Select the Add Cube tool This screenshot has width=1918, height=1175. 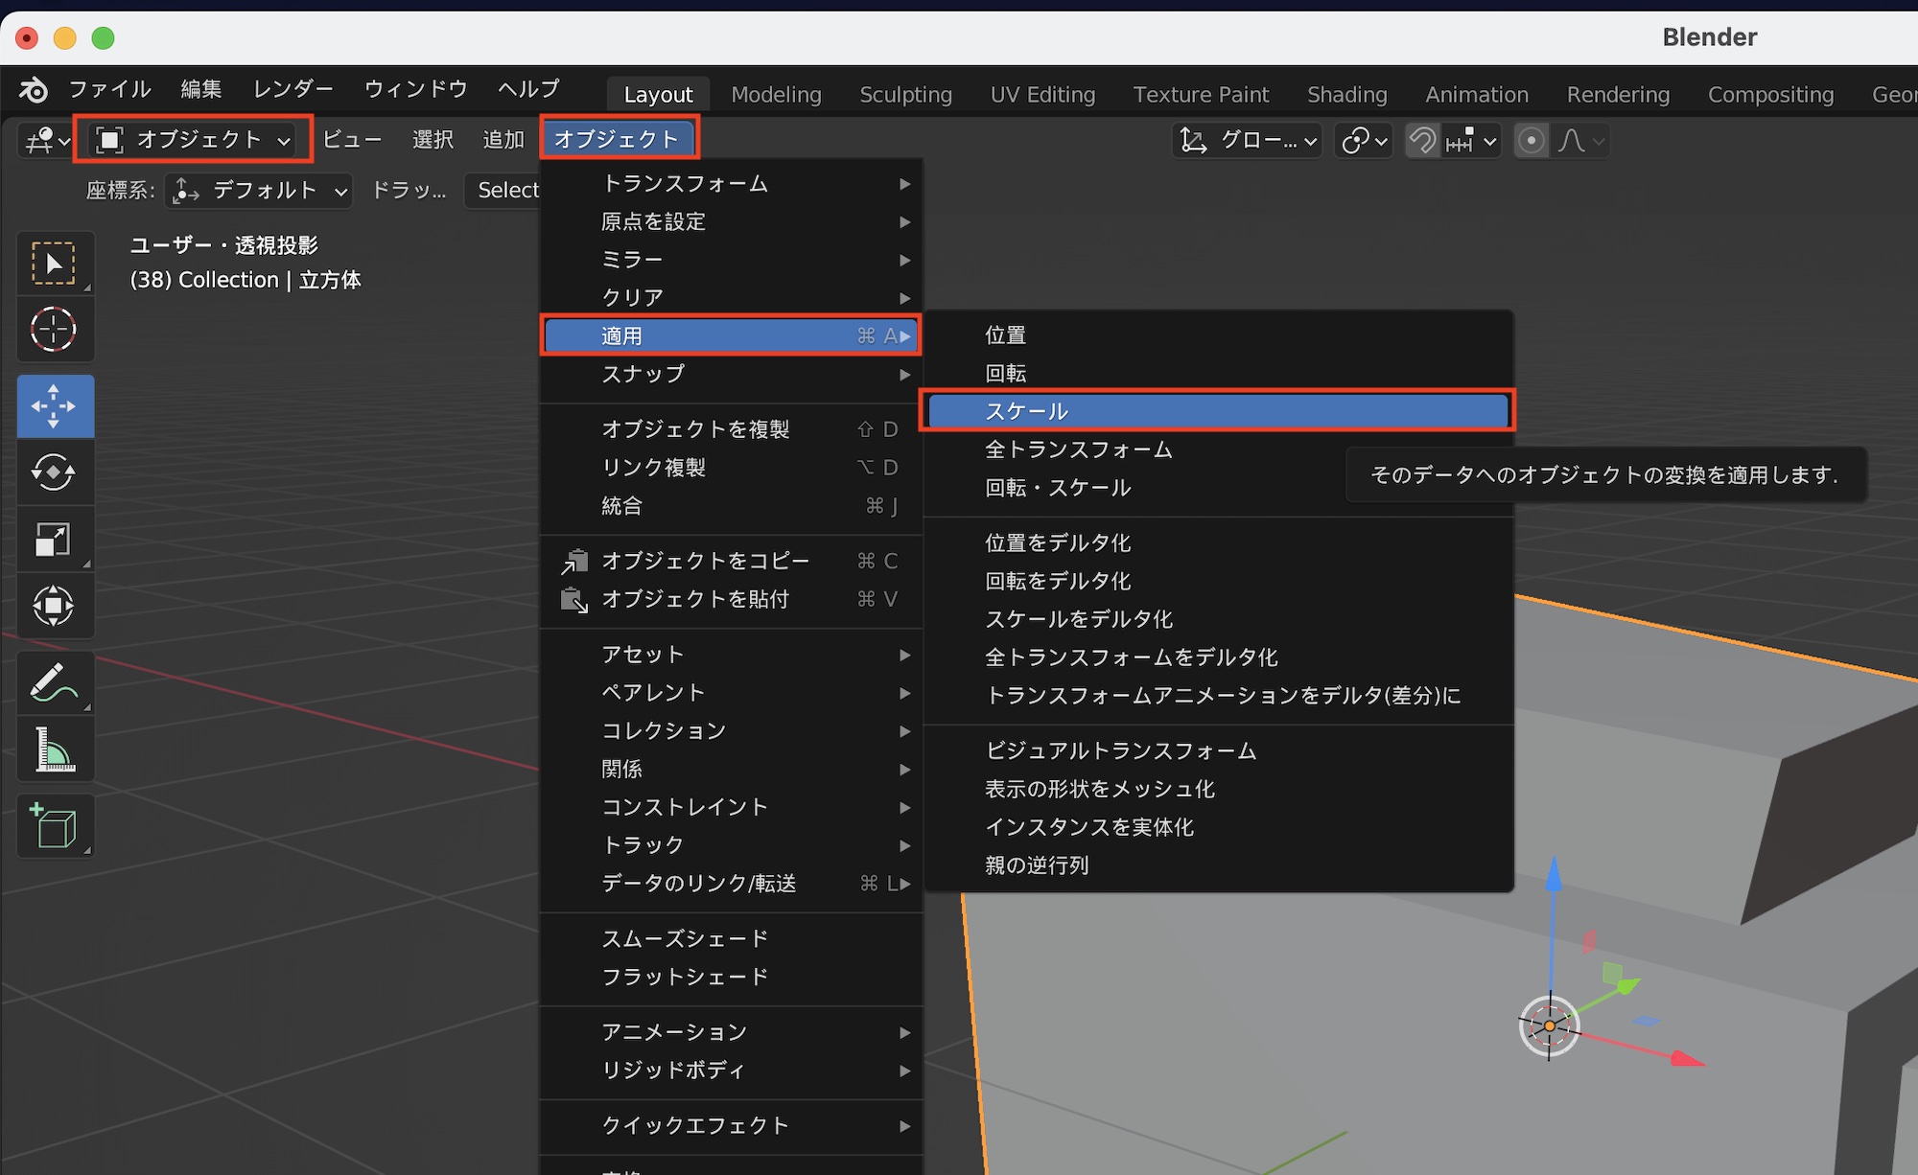(x=54, y=826)
